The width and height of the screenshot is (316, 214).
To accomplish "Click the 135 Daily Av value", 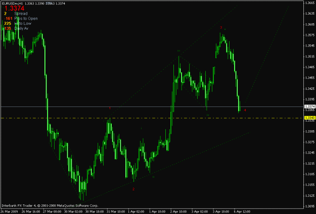I will pos(8,28).
